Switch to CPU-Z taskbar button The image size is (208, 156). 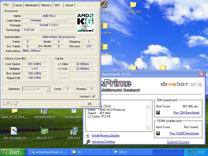pyautogui.click(x=132, y=152)
